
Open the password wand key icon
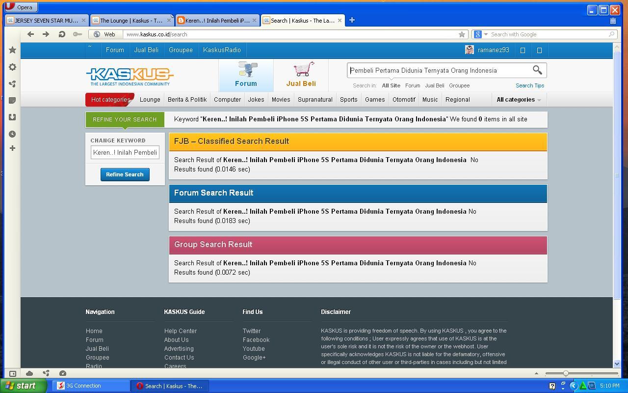click(78, 34)
